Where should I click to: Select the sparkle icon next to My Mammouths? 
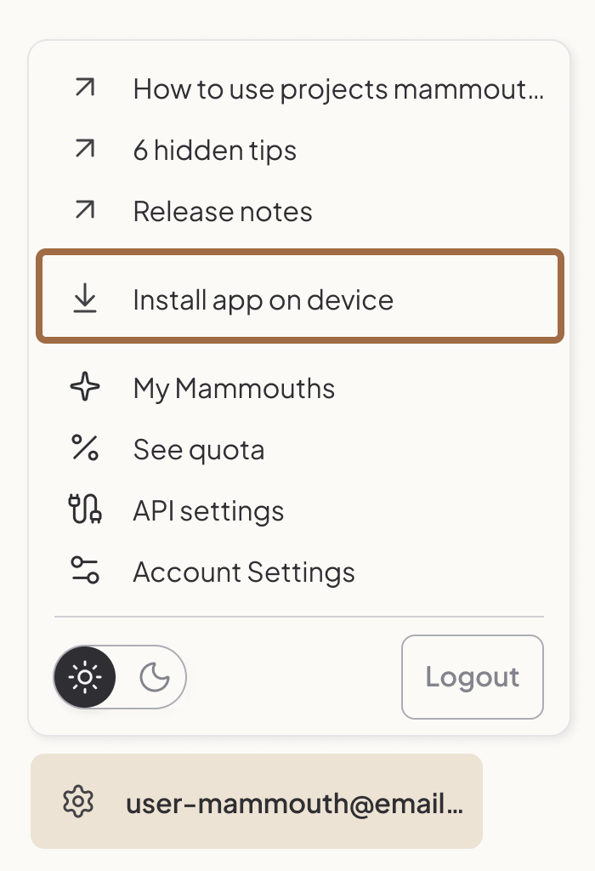coord(83,388)
